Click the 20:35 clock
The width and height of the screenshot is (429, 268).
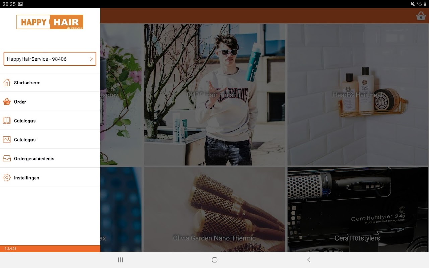point(9,4)
